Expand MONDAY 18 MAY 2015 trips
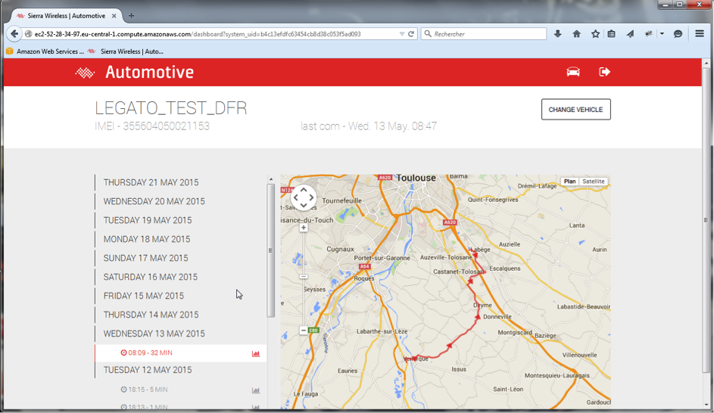 tap(147, 239)
